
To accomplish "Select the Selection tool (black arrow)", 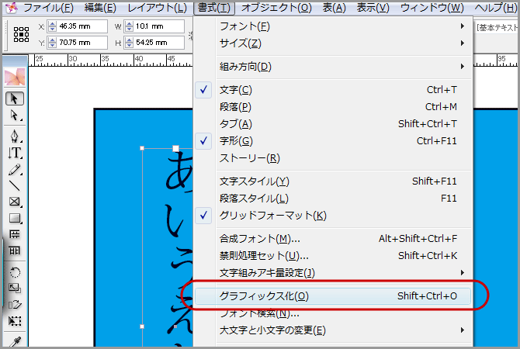I will click(15, 98).
